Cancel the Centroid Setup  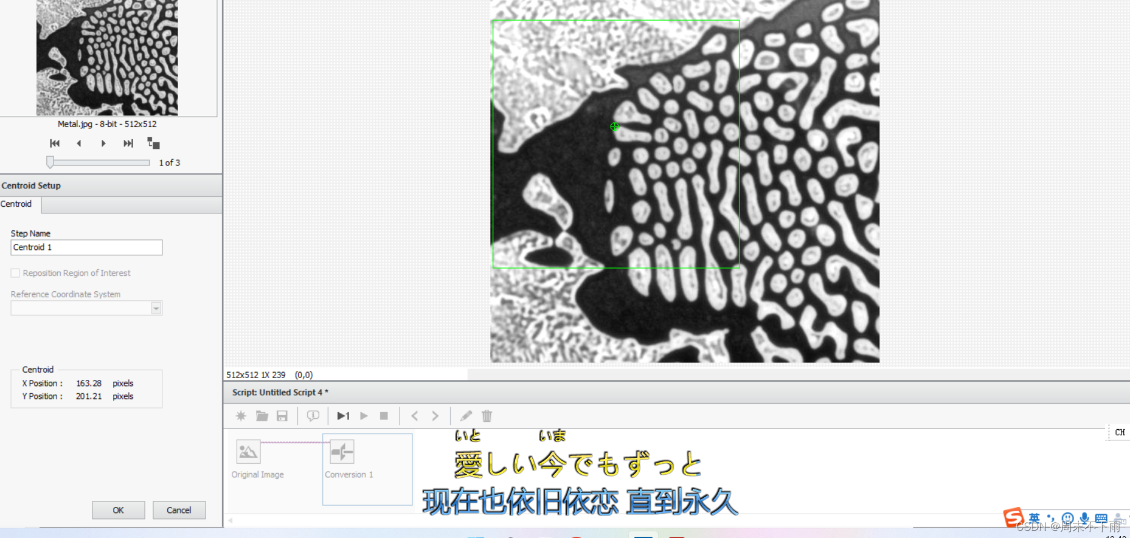[179, 510]
